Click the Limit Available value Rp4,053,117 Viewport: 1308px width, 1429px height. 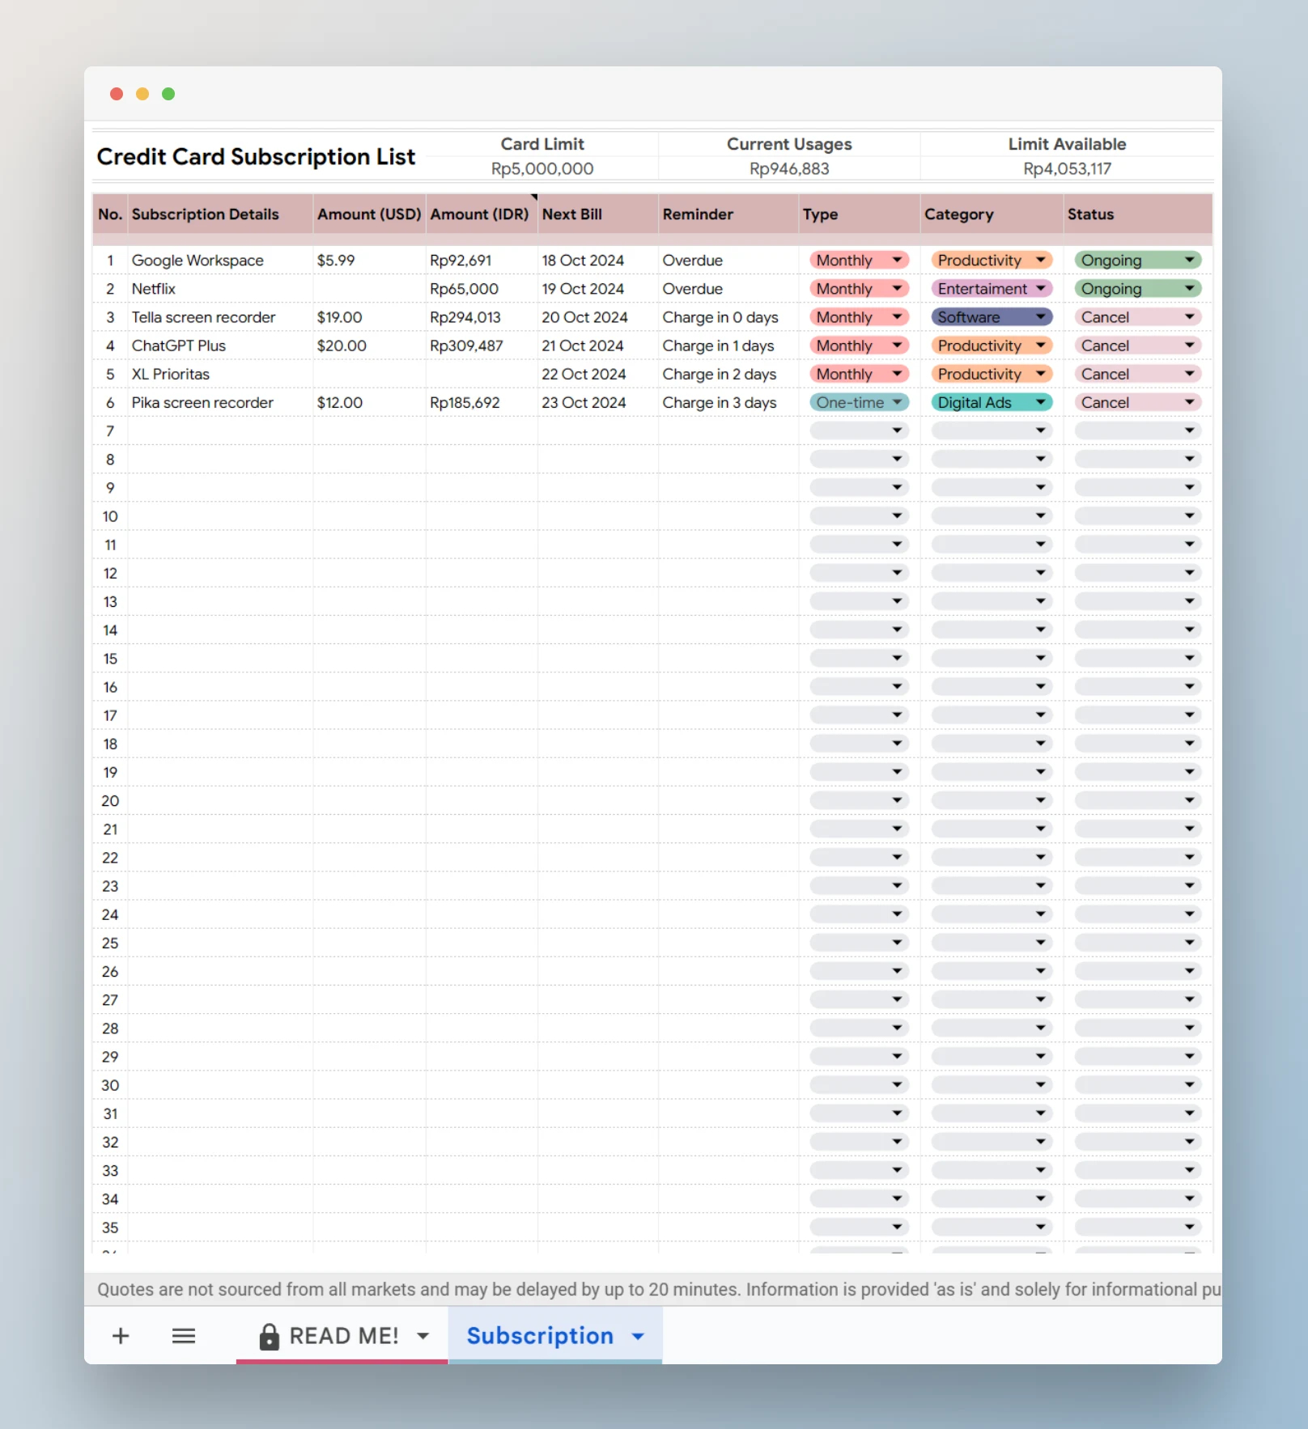1067,168
